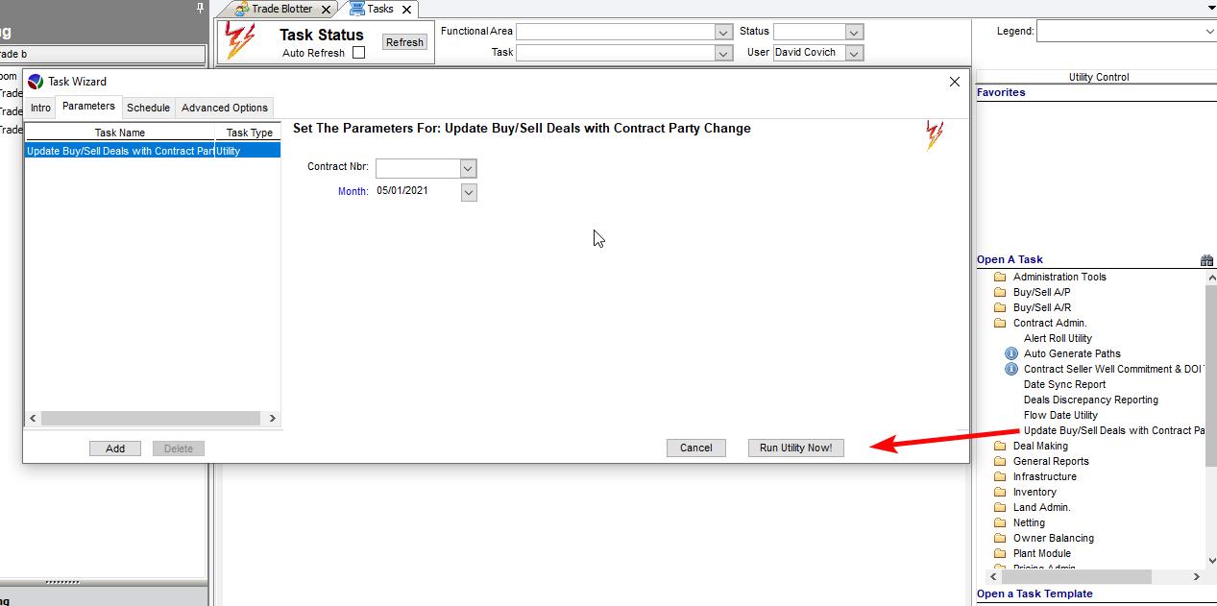Click the binoculars search icon beside Open A Task
1217x606 pixels.
1206,260
